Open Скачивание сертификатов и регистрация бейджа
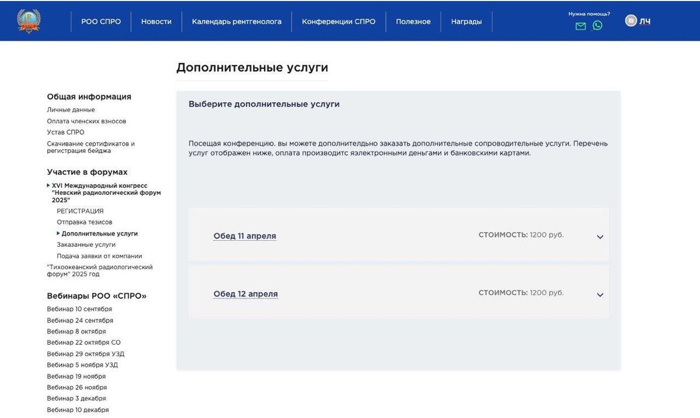 (90, 147)
